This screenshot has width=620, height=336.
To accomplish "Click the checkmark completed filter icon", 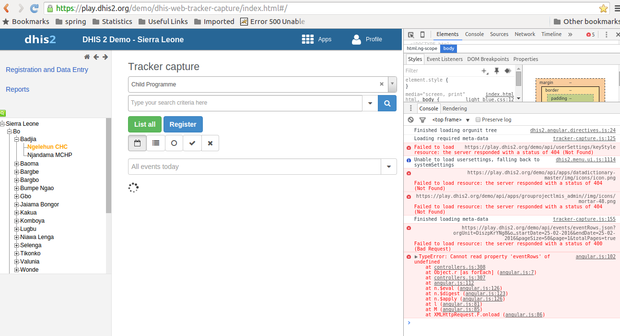I will point(192,143).
